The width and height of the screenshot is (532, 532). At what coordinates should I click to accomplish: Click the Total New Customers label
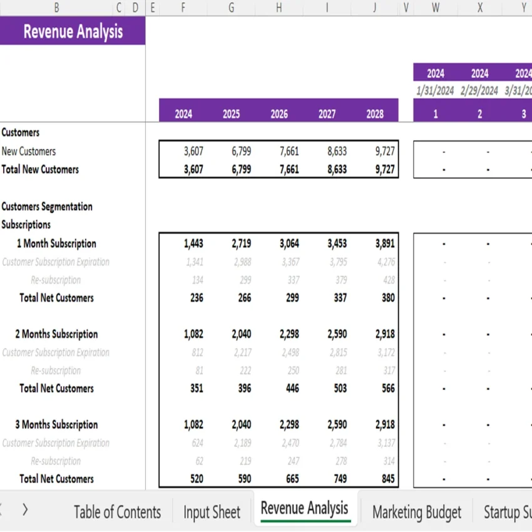click(39, 169)
